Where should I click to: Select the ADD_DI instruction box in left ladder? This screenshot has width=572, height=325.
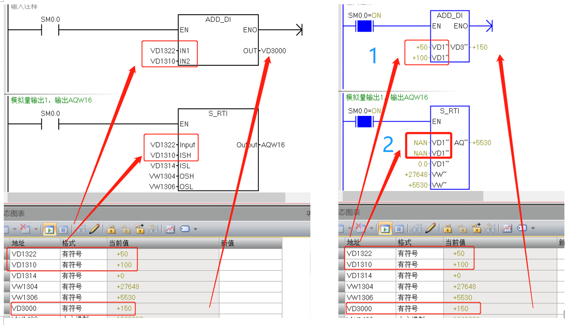(x=218, y=40)
